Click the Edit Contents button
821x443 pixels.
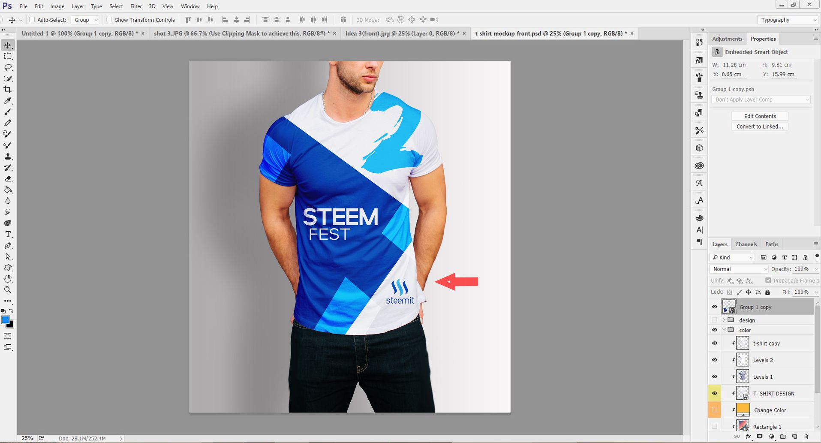pos(760,116)
